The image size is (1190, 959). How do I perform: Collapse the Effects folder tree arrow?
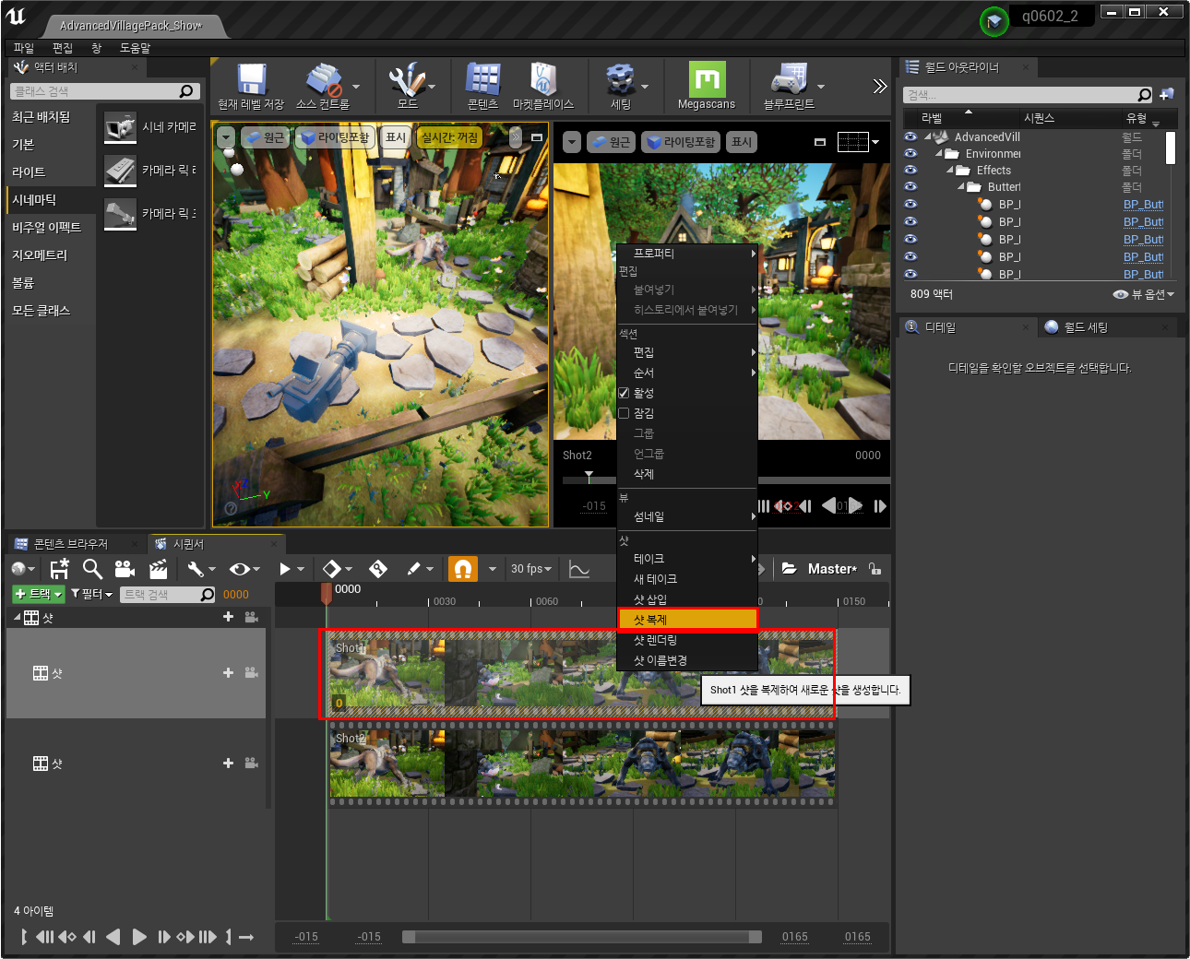(x=949, y=170)
